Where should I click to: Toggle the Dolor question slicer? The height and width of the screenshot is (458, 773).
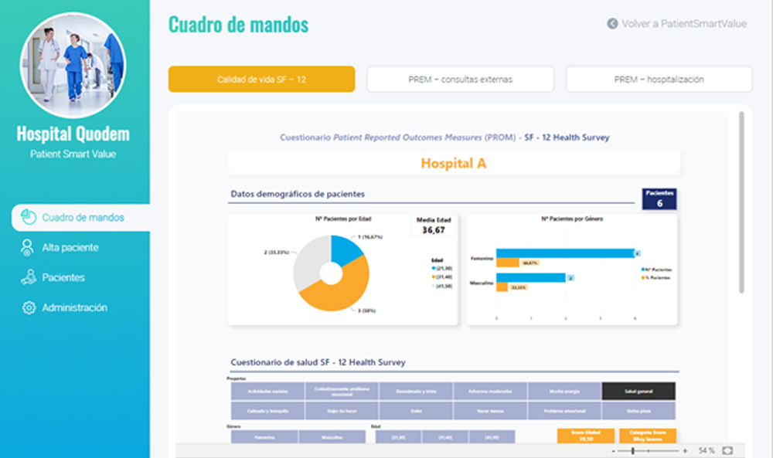coord(416,411)
